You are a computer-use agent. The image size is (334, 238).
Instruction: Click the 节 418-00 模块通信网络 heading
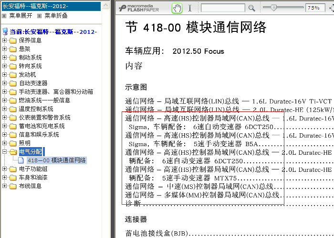coord(196,28)
